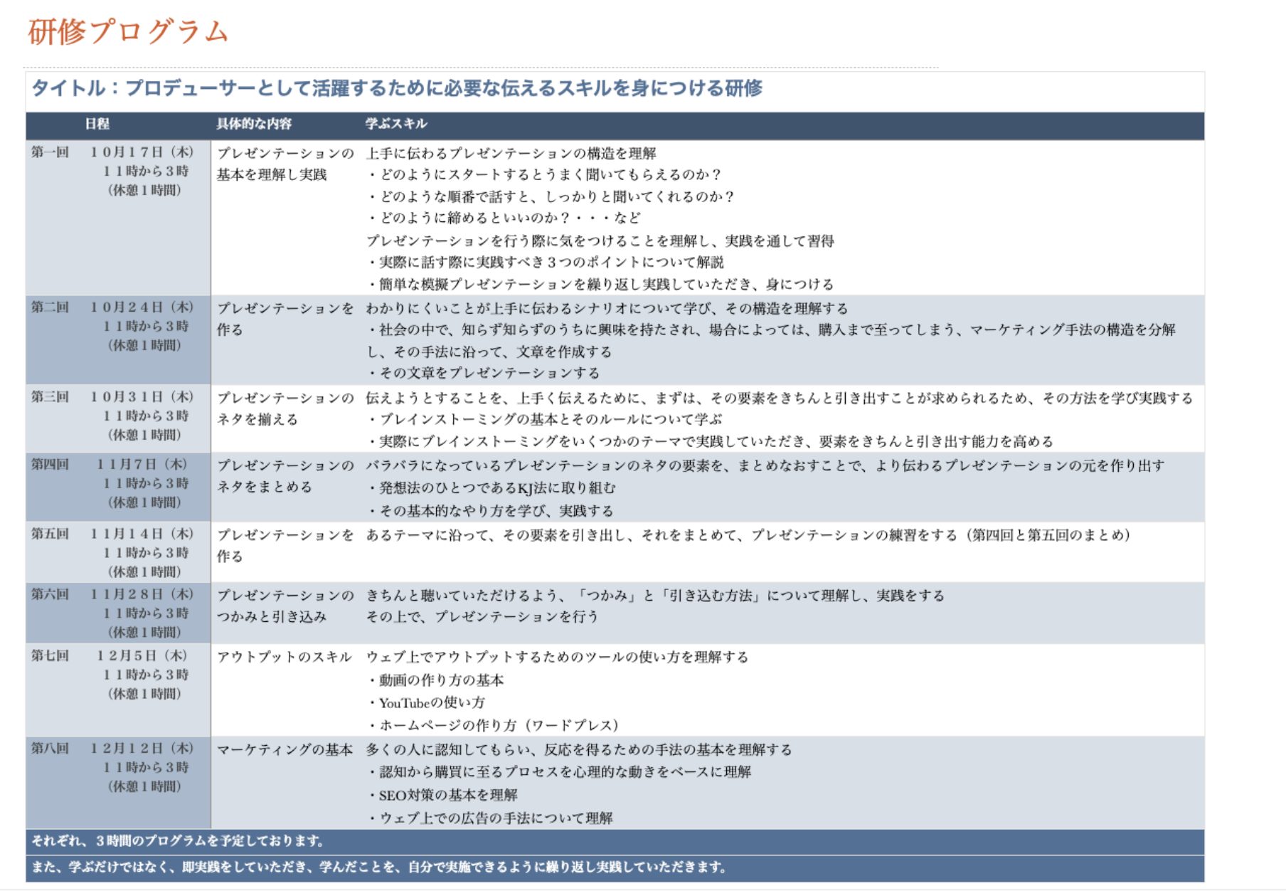Screen dimensions: 1286x891
Task: Click bullet ホームページの作り方(ワードプレス)
Action: coord(494,725)
